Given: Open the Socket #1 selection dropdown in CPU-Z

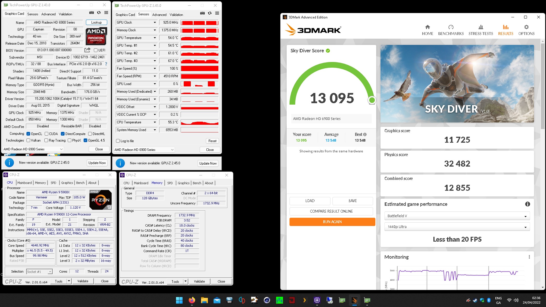Looking at the screenshot, I should point(39,272).
